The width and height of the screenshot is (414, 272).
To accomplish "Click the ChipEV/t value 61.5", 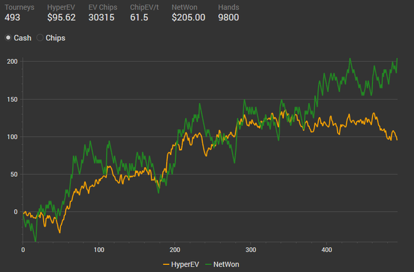I will point(139,17).
